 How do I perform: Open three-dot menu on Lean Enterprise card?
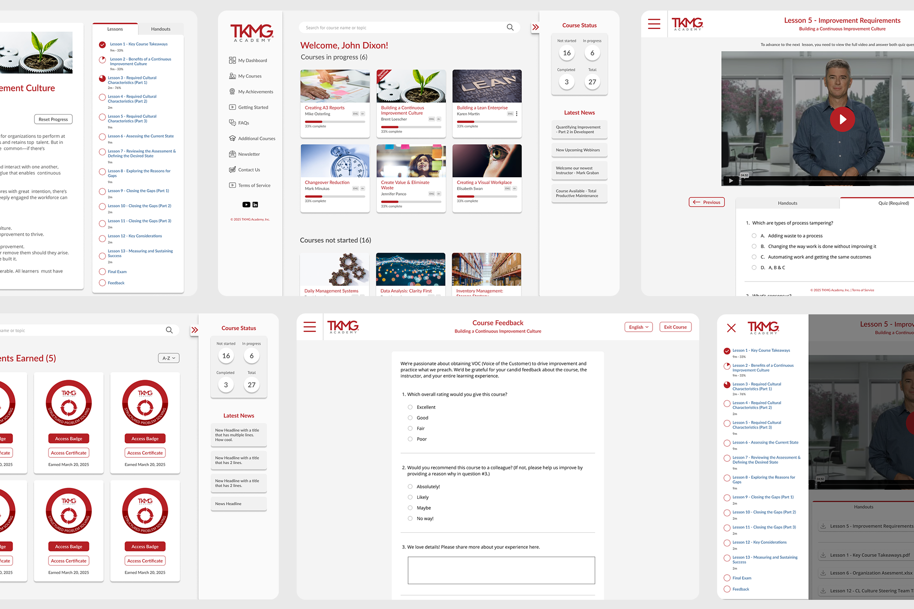pyautogui.click(x=517, y=114)
